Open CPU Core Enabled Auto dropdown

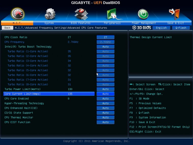tap(105, 99)
